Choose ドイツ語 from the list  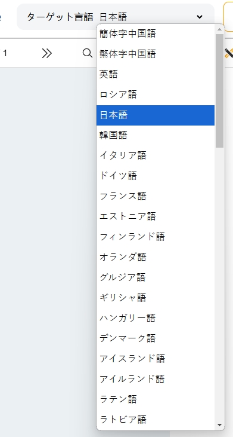tap(156, 176)
